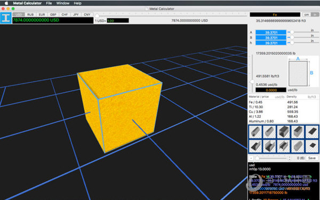The image size is (320, 200).
Task: Select the Fe / 0.45 material row
Action: pos(283,102)
